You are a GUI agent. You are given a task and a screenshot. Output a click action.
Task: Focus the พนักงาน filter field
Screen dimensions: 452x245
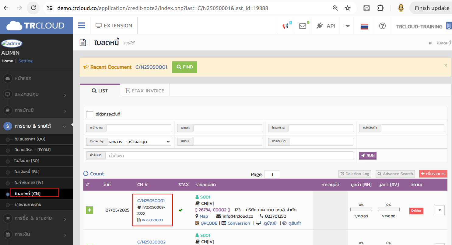139,128
